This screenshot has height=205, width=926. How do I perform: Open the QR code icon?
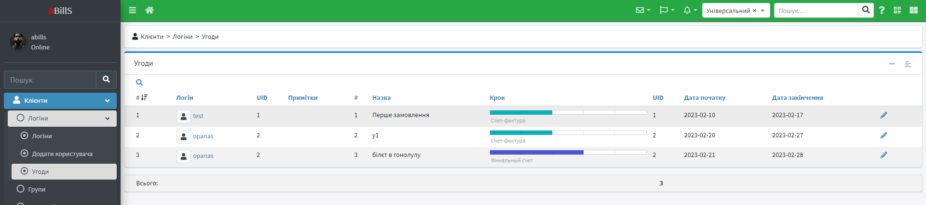click(x=897, y=10)
